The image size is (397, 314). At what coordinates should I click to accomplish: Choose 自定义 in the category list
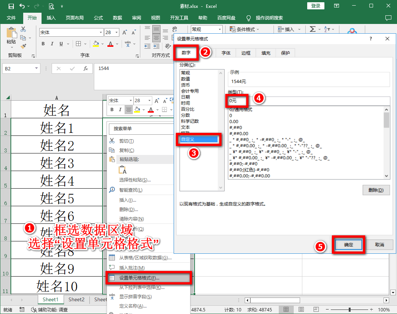(x=199, y=139)
